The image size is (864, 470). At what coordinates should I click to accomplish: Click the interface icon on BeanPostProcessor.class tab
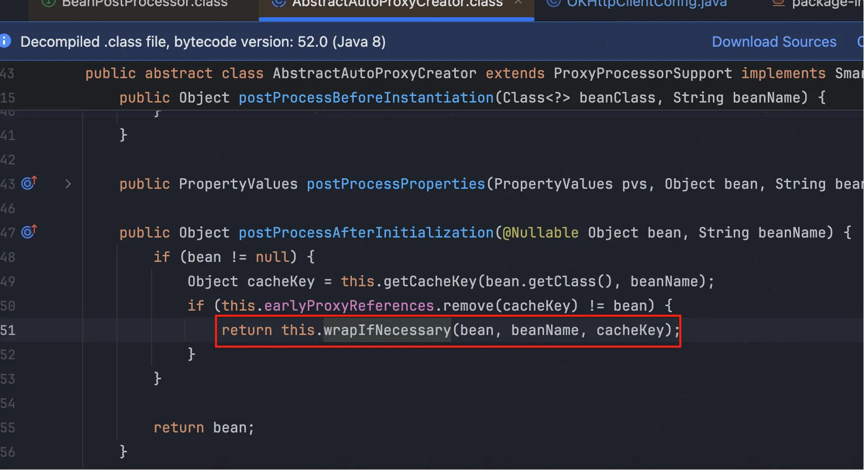point(48,3)
